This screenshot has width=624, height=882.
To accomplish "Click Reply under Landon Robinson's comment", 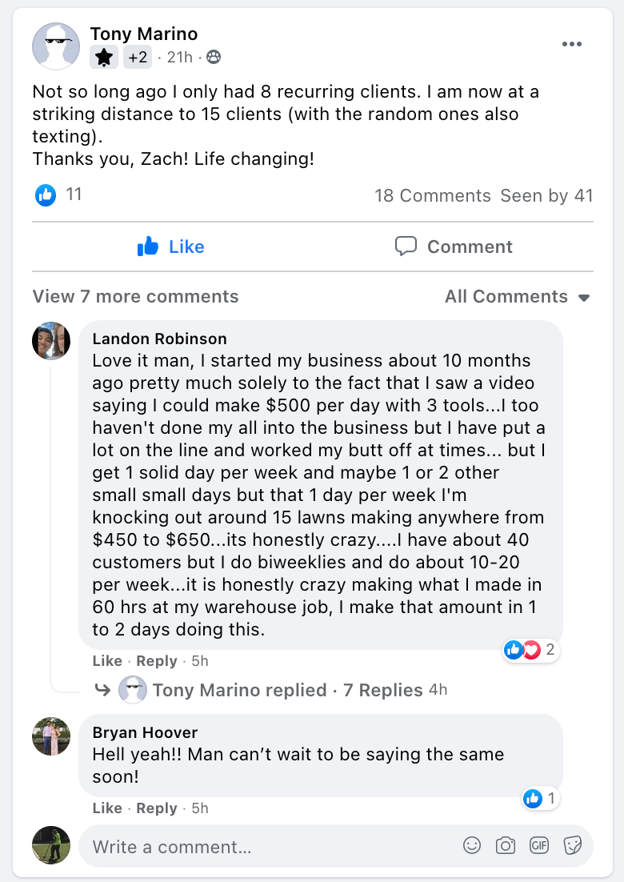I will (x=156, y=661).
